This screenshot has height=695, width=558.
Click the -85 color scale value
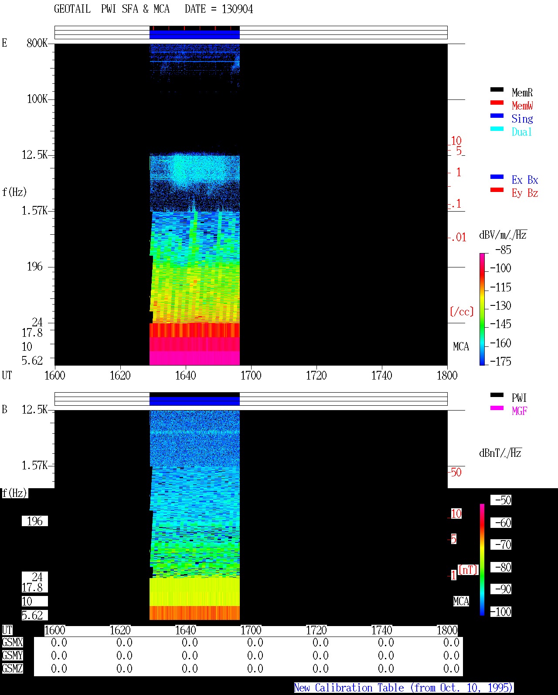coord(503,250)
